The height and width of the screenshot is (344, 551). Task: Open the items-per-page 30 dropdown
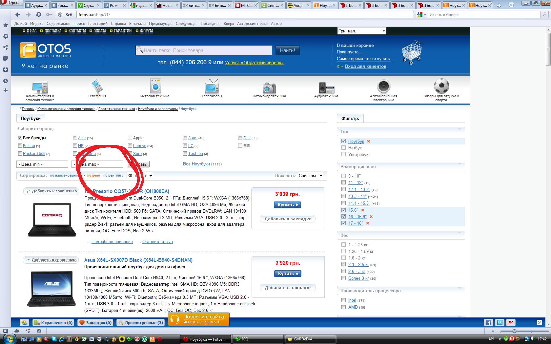tap(140, 176)
